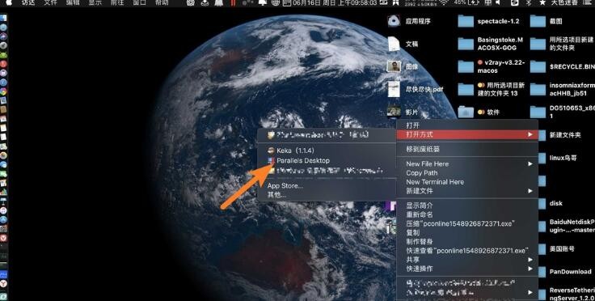Open the 应用程序 desktop icon
Viewport: 595px width, 301px height.
394,21
